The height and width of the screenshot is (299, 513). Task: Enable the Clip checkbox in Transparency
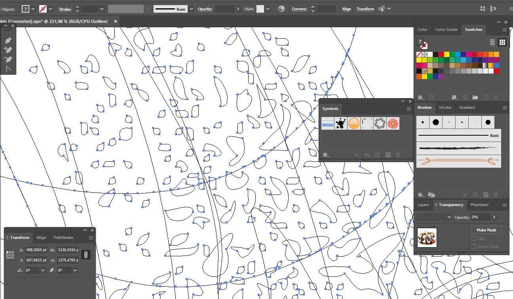(x=474, y=239)
